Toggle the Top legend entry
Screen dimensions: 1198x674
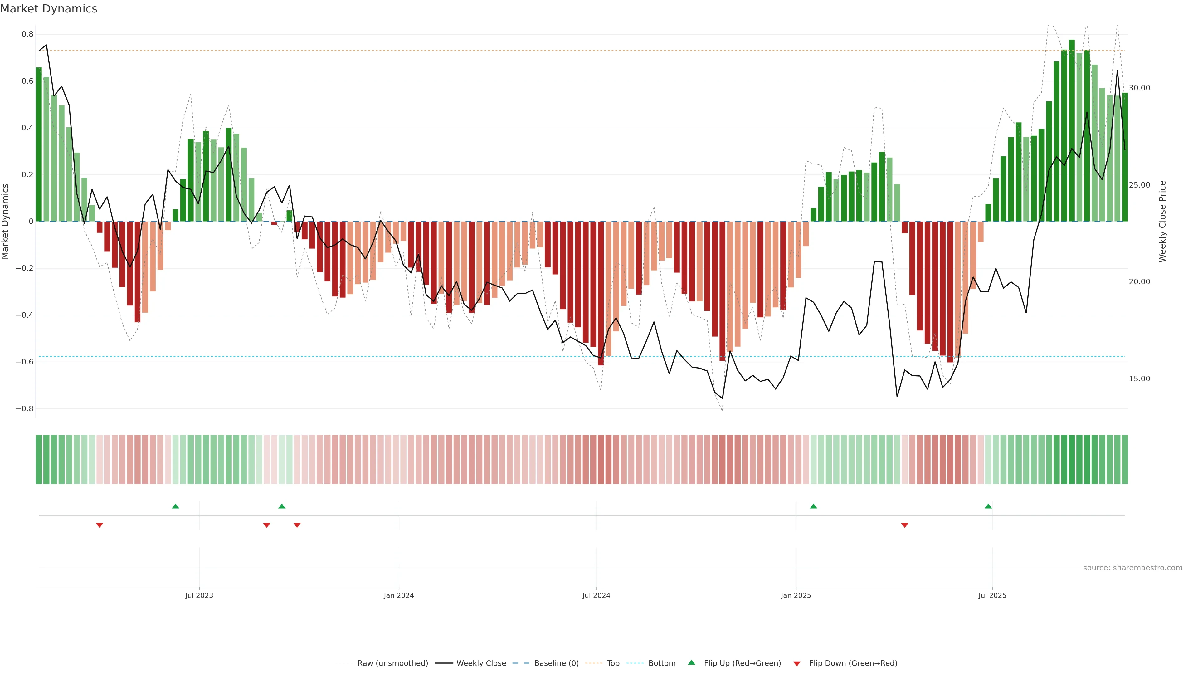click(x=613, y=663)
